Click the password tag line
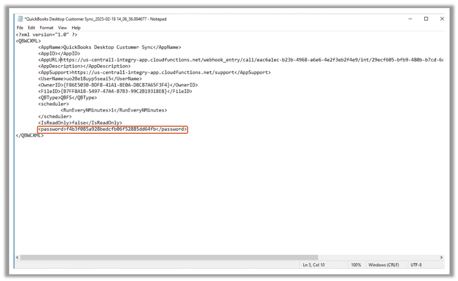458x281 pixels. pos(112,129)
